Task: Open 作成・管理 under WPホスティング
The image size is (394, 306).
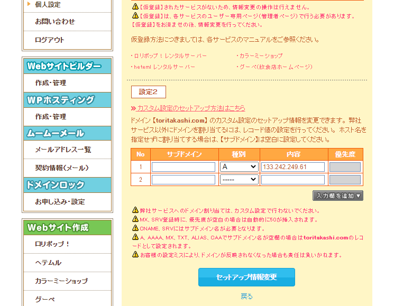Action: pos(51,117)
